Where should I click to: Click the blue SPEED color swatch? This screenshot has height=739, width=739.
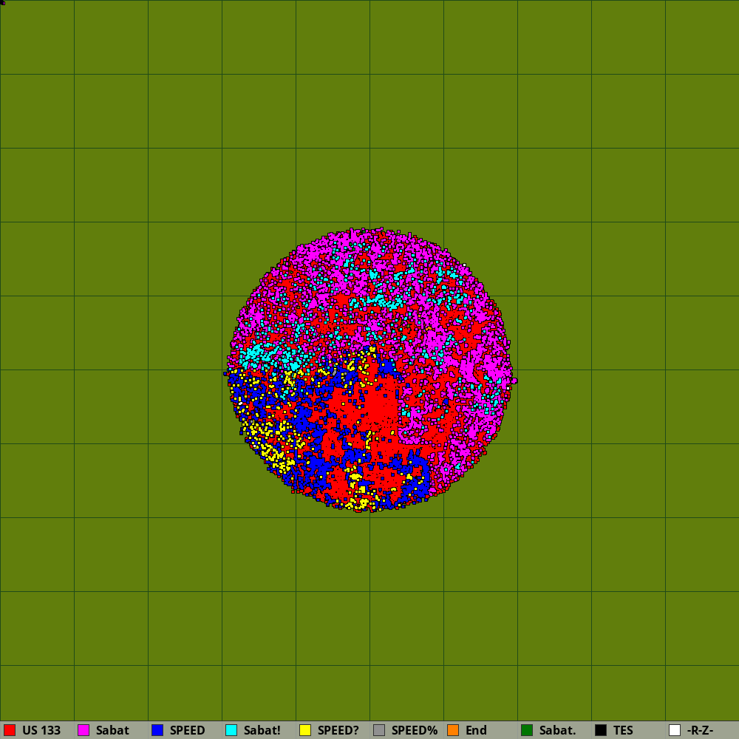[x=157, y=730]
